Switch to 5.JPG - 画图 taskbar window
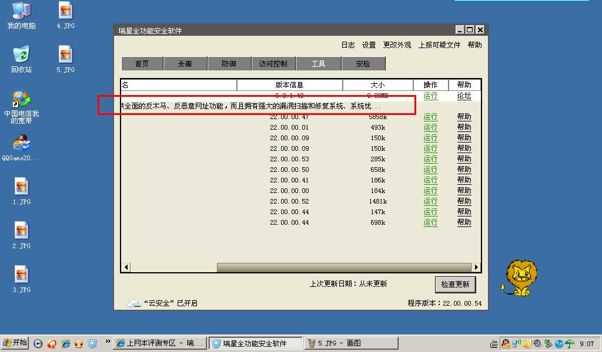602x352 pixels. (x=352, y=343)
